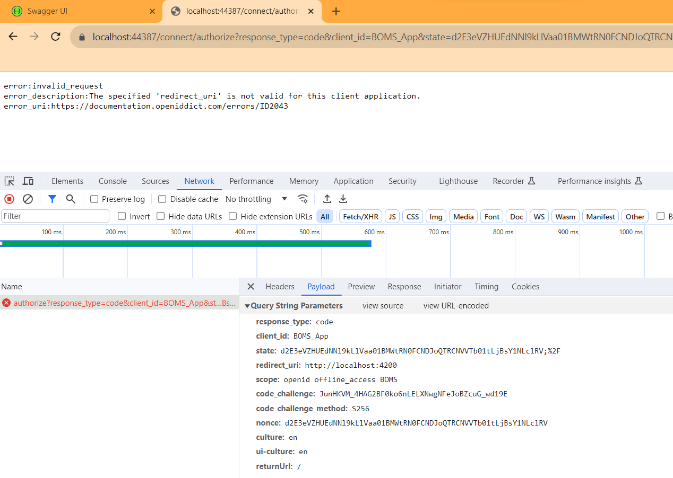This screenshot has width=673, height=478.
Task: Clear the network log
Action: [x=28, y=199]
